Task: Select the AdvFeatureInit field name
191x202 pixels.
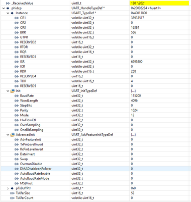Action: (31, 139)
